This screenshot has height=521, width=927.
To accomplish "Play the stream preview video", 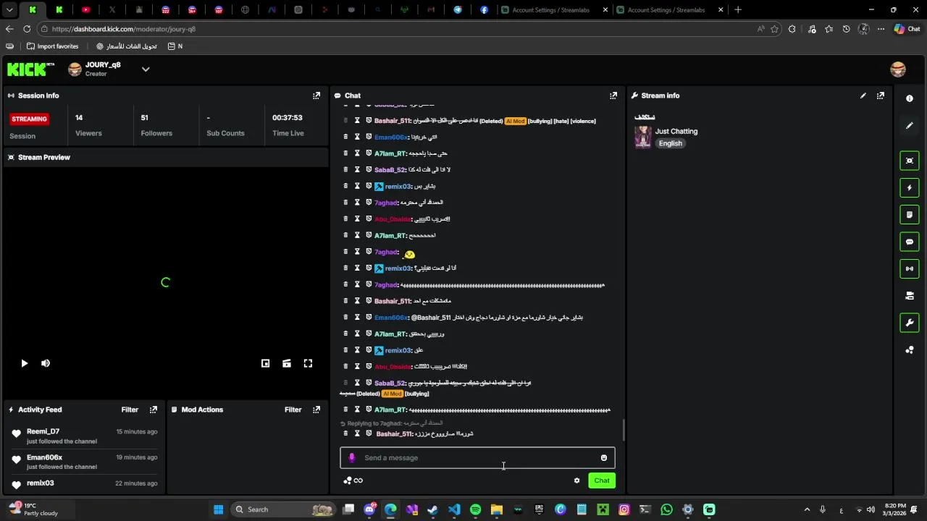I will pos(24,363).
